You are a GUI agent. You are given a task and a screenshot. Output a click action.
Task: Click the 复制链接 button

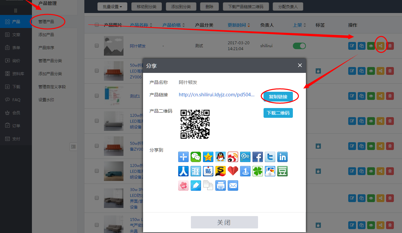click(x=278, y=97)
